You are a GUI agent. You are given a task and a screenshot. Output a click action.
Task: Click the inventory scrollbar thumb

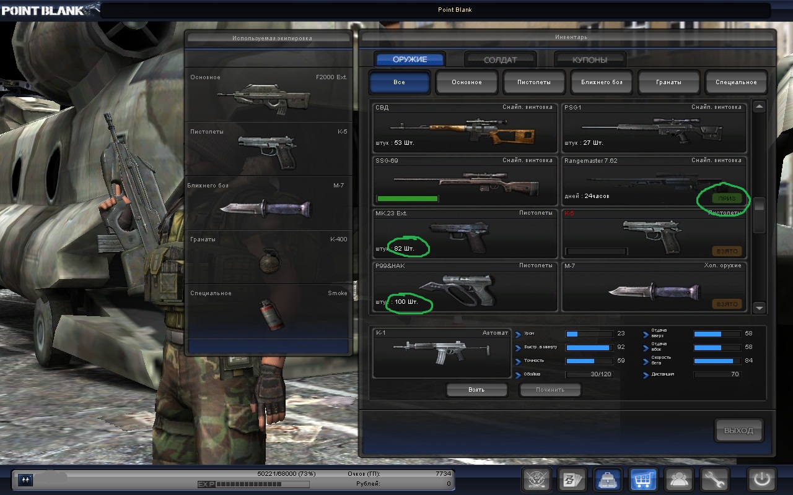(x=760, y=215)
